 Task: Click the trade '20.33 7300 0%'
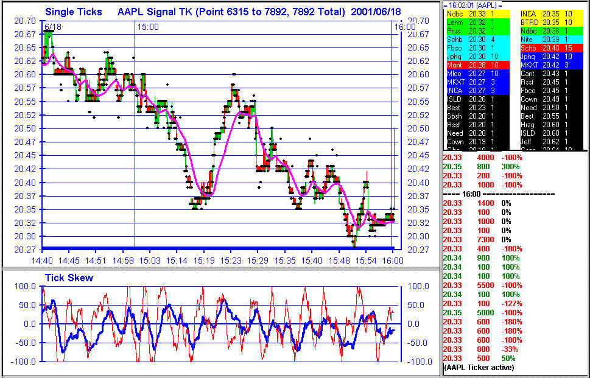coord(477,240)
